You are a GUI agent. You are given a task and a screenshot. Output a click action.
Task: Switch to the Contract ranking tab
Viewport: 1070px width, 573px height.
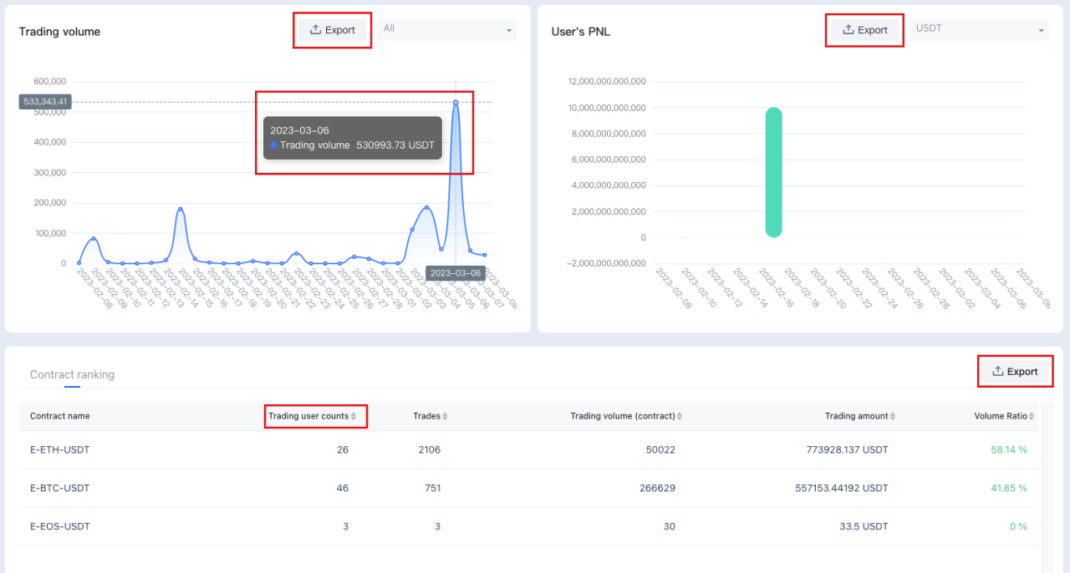(72, 375)
